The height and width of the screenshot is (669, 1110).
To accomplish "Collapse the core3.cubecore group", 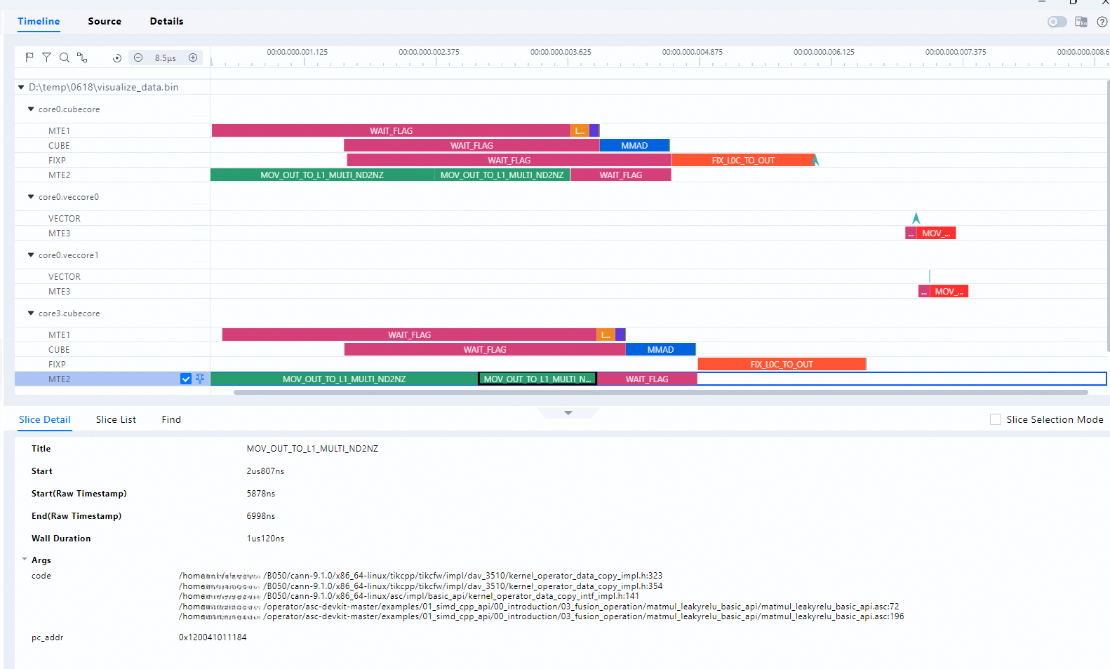I will tap(31, 313).
